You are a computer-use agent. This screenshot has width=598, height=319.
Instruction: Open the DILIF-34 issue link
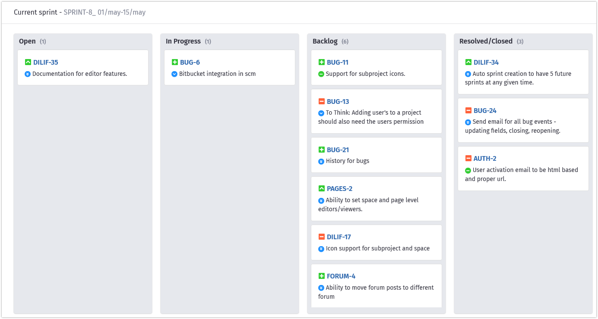pos(486,63)
